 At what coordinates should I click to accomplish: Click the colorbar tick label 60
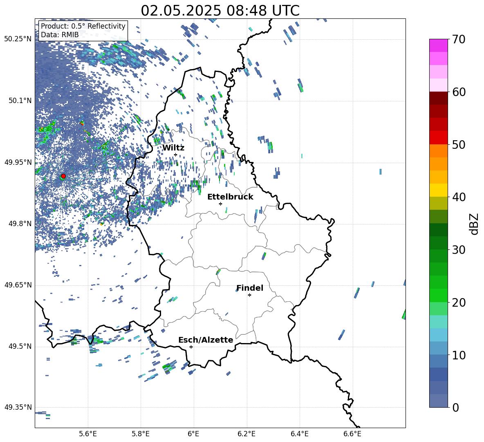[459, 92]
